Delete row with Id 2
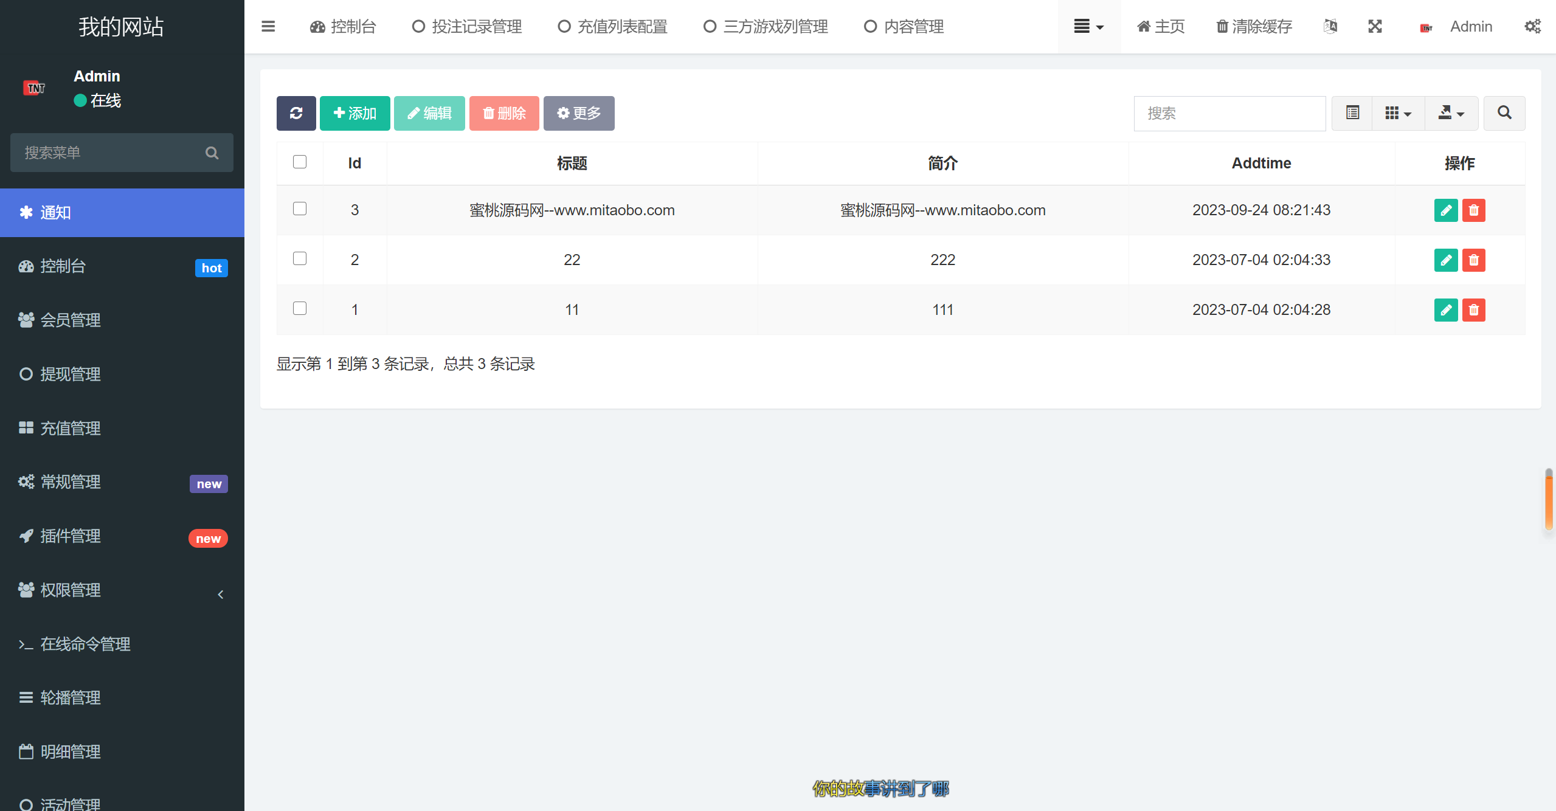The image size is (1556, 811). point(1474,260)
